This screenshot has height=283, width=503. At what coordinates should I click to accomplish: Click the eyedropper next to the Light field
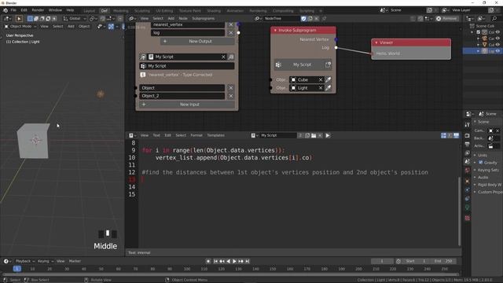coord(329,88)
